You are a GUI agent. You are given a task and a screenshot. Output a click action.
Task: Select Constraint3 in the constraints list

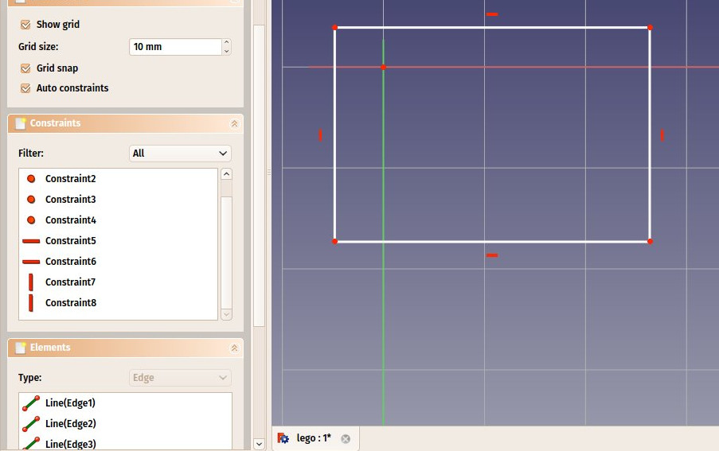pos(118,199)
